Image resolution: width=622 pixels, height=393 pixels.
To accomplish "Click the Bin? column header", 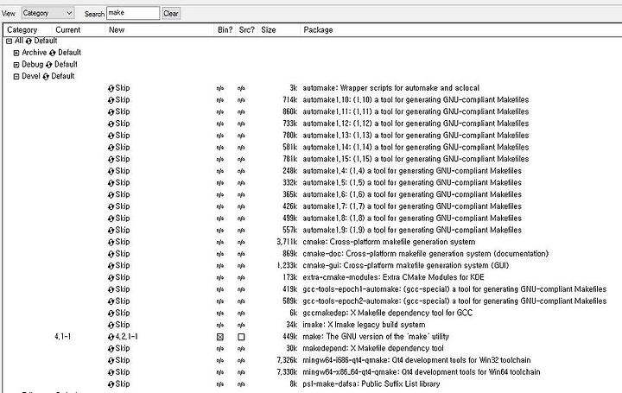I will [x=225, y=30].
